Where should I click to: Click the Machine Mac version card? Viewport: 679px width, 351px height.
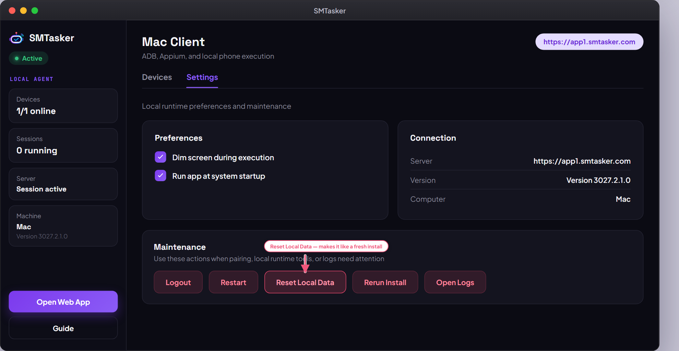click(x=63, y=226)
